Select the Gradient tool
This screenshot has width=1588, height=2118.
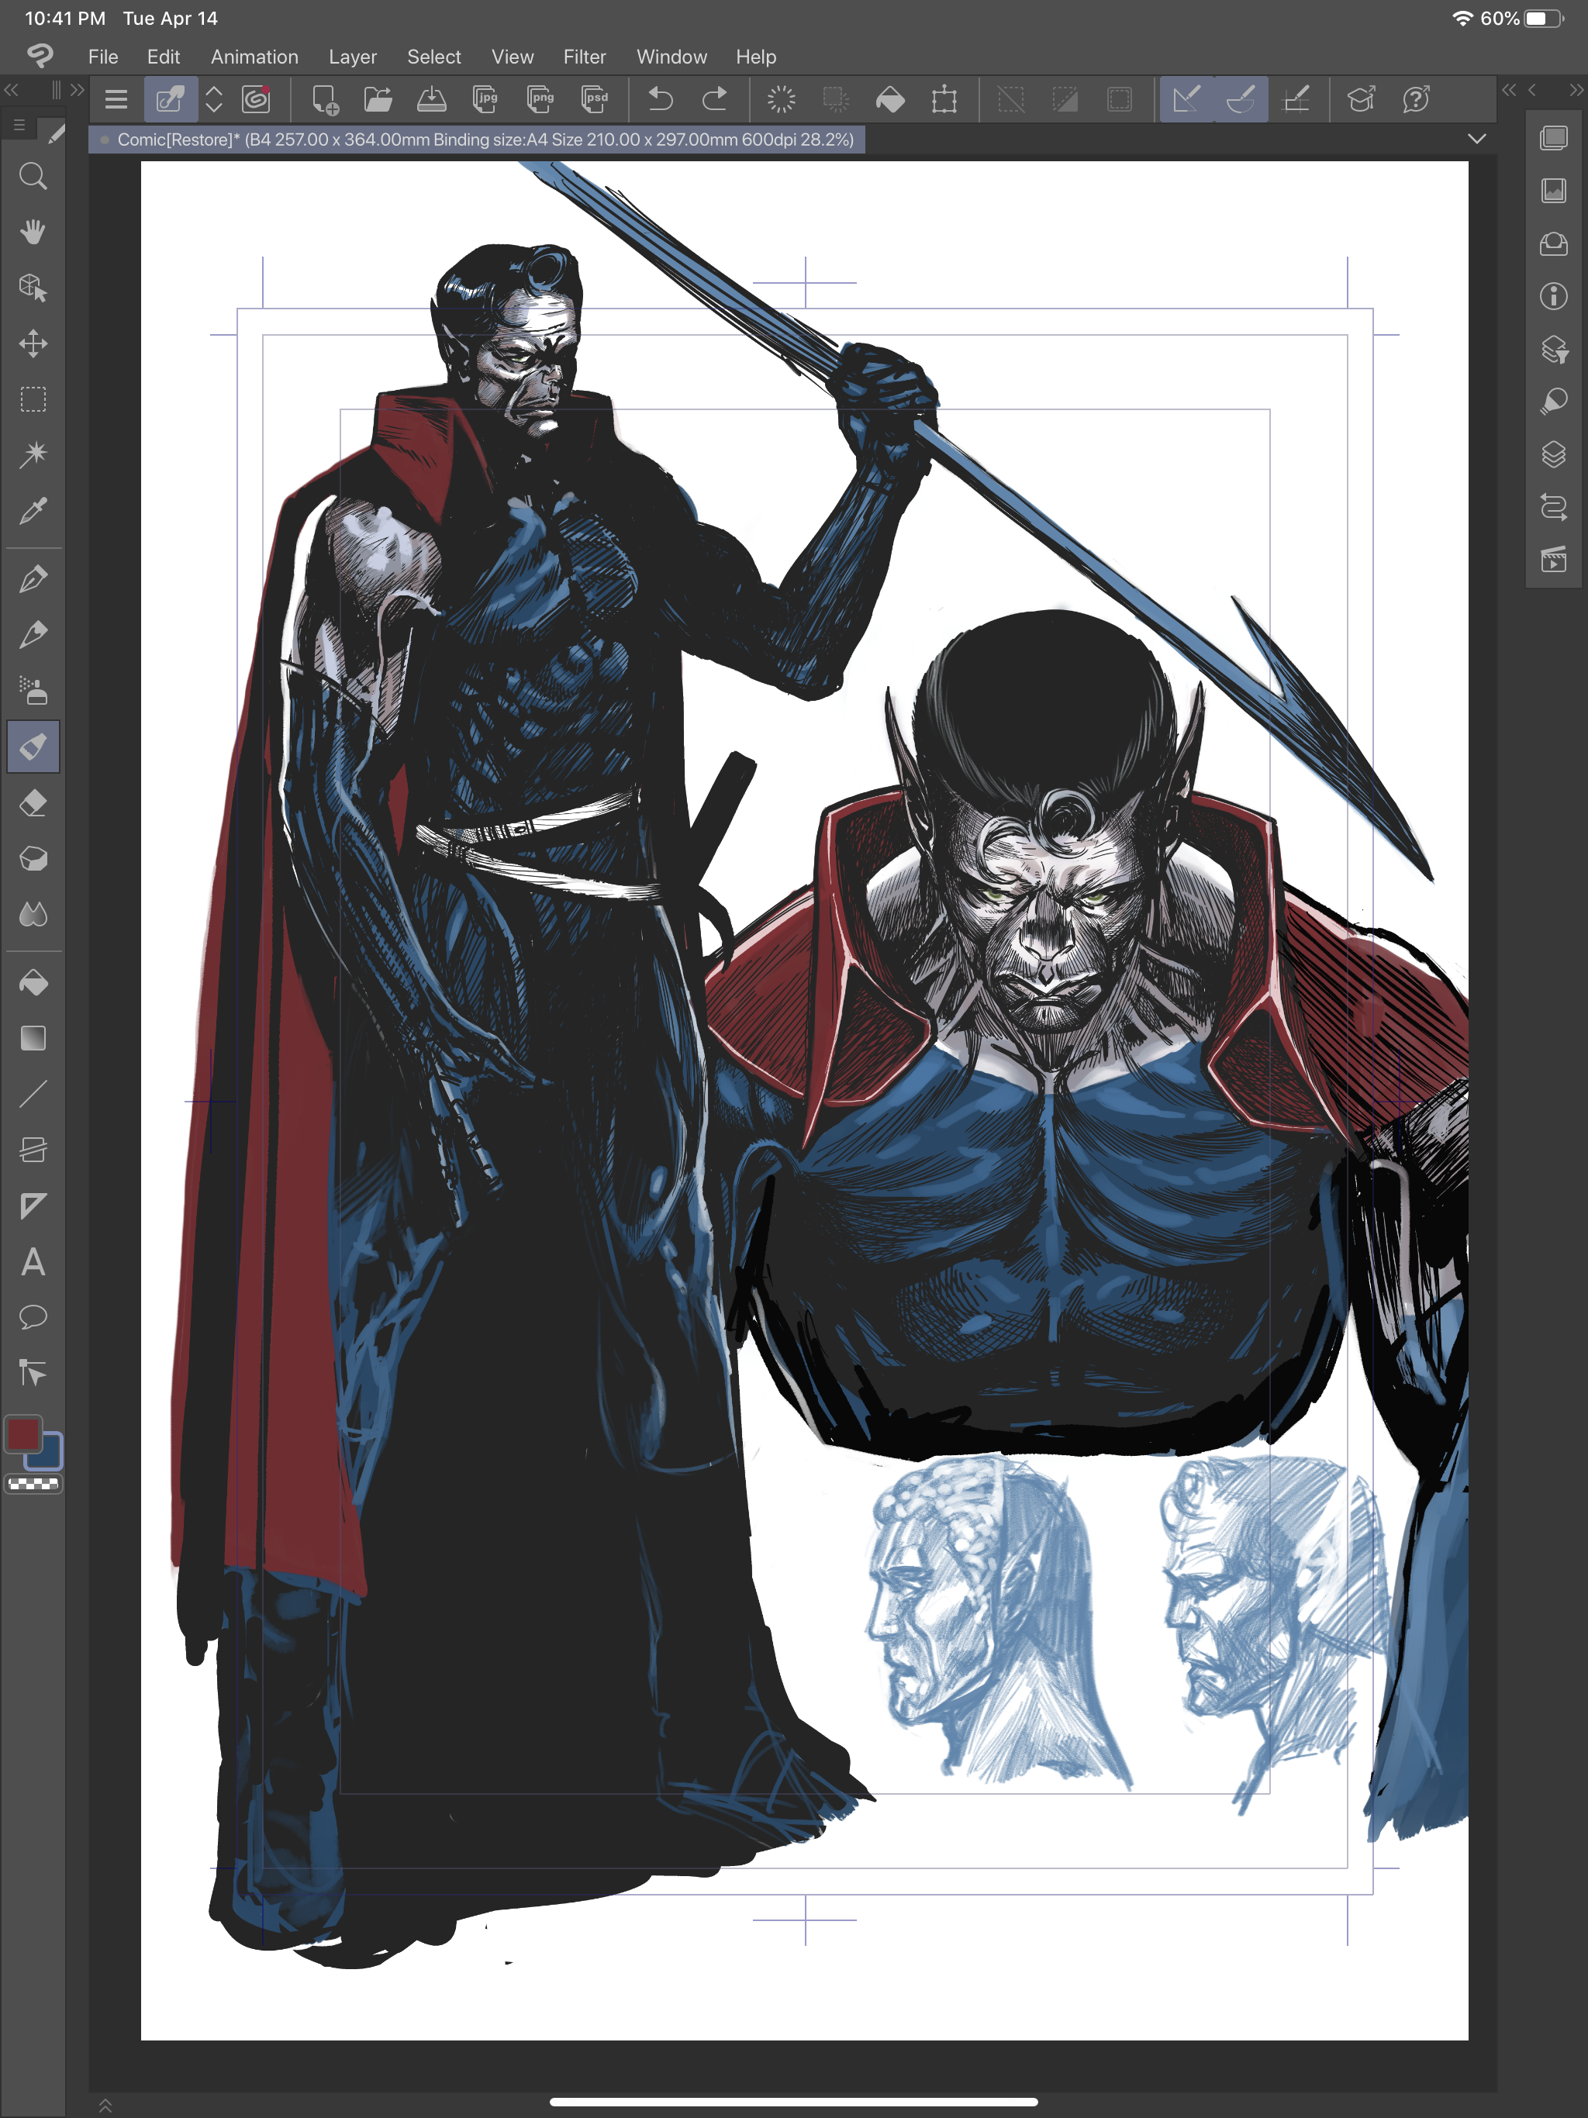[33, 1038]
